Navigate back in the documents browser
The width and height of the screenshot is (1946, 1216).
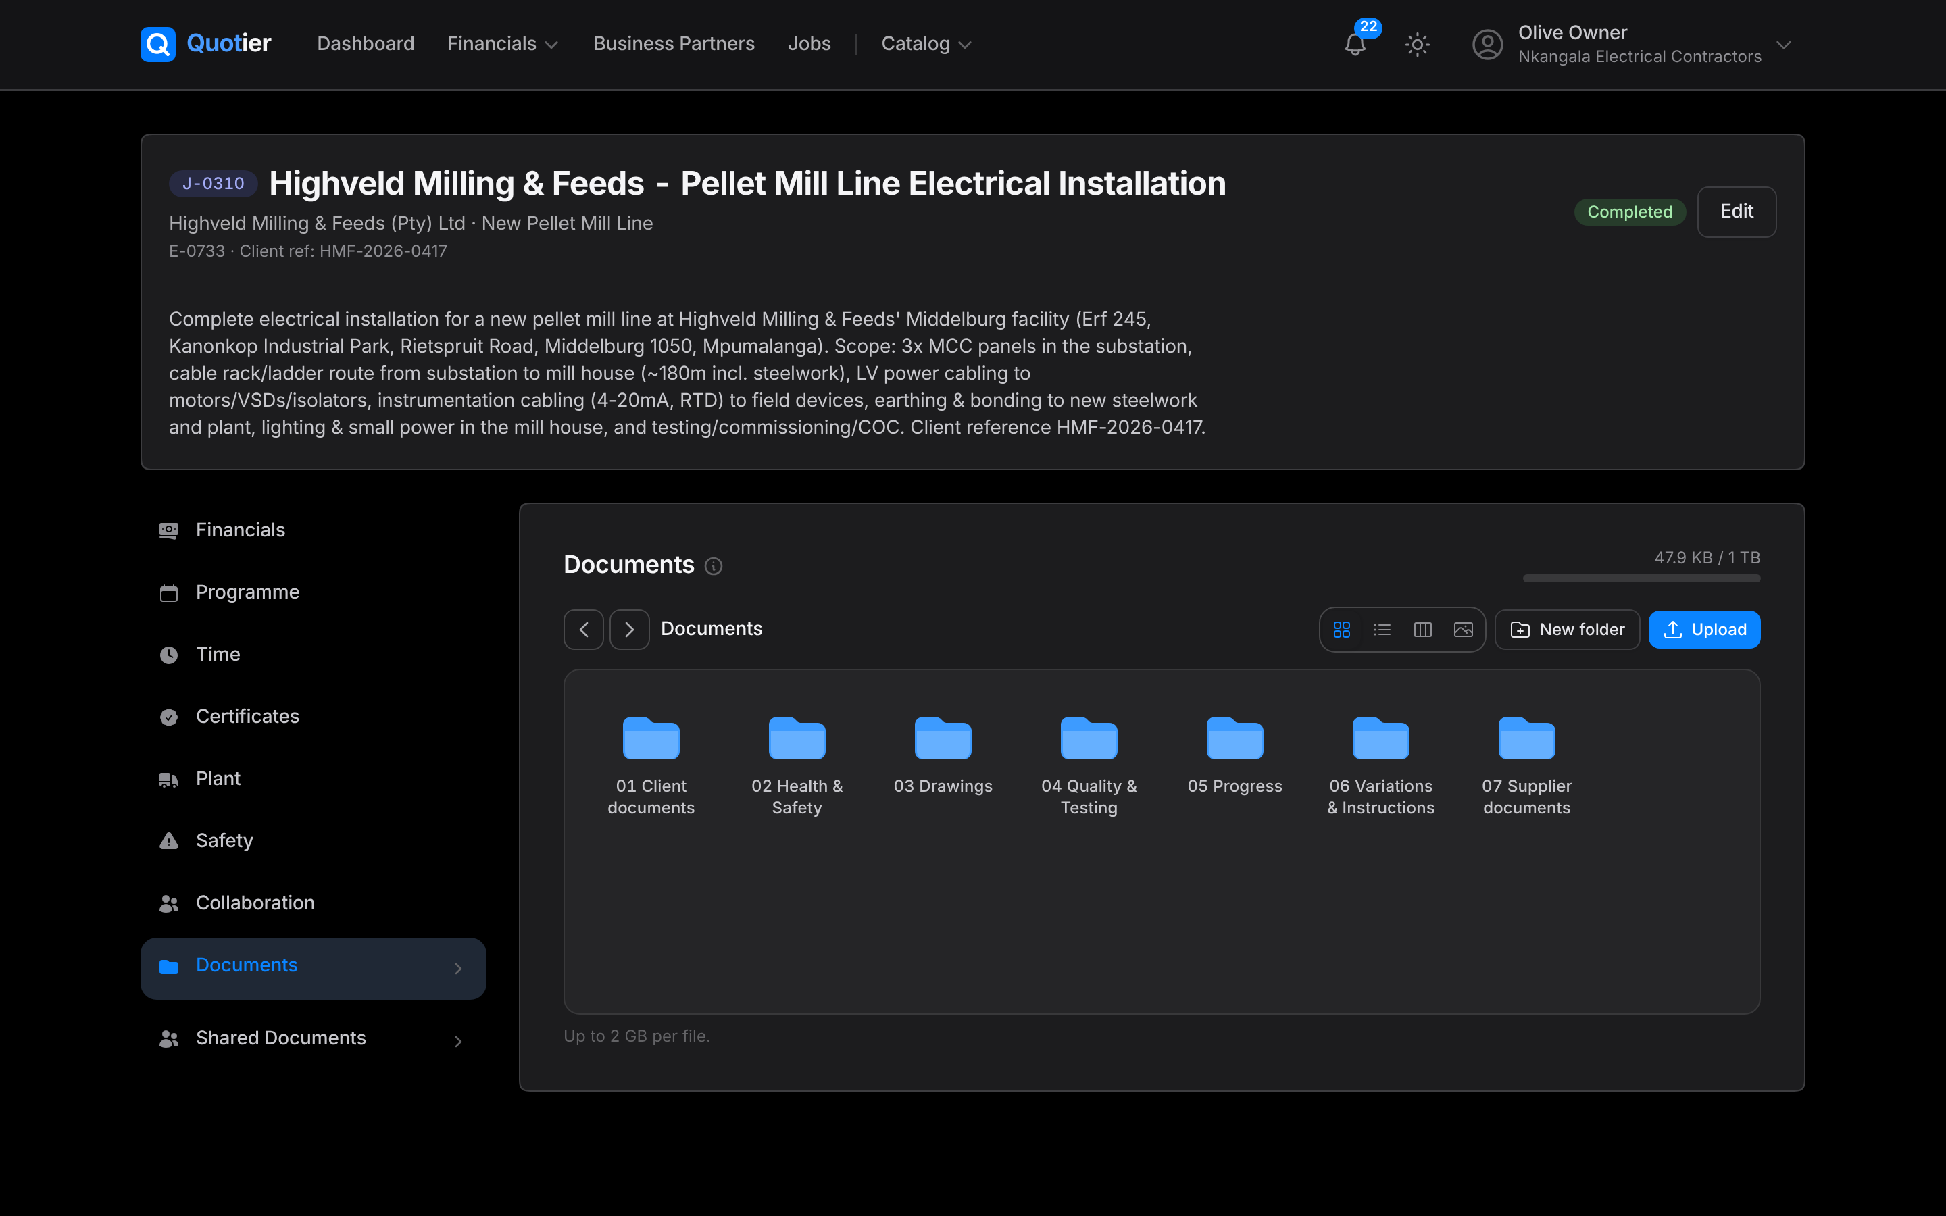[584, 629]
